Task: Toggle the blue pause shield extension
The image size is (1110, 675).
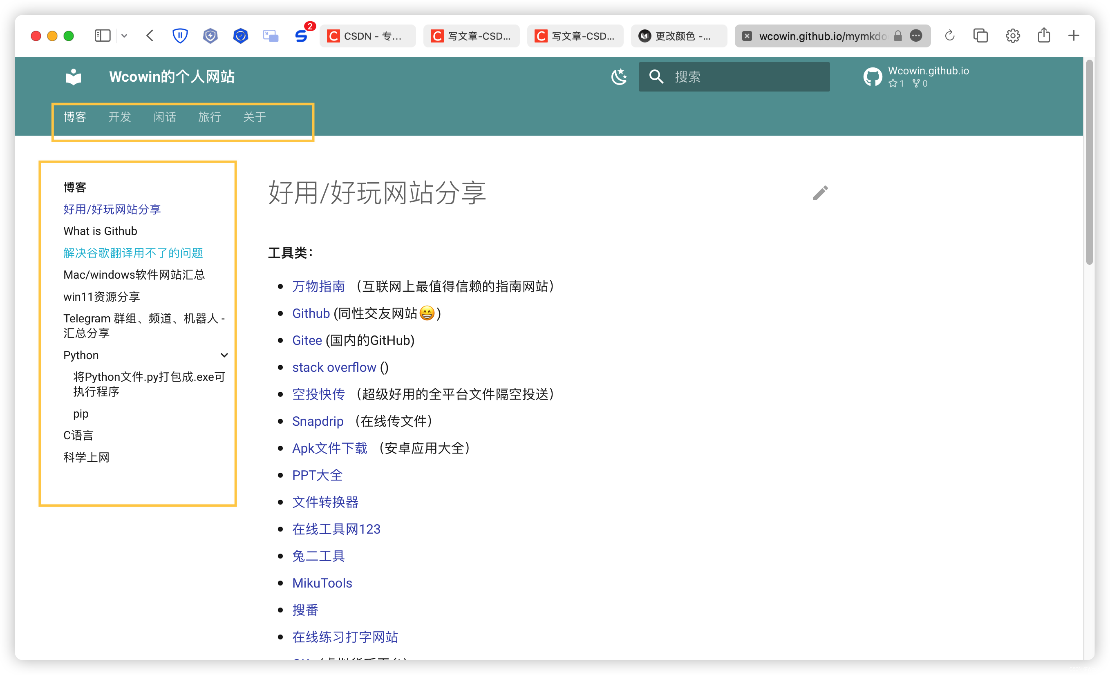Action: 180,36
